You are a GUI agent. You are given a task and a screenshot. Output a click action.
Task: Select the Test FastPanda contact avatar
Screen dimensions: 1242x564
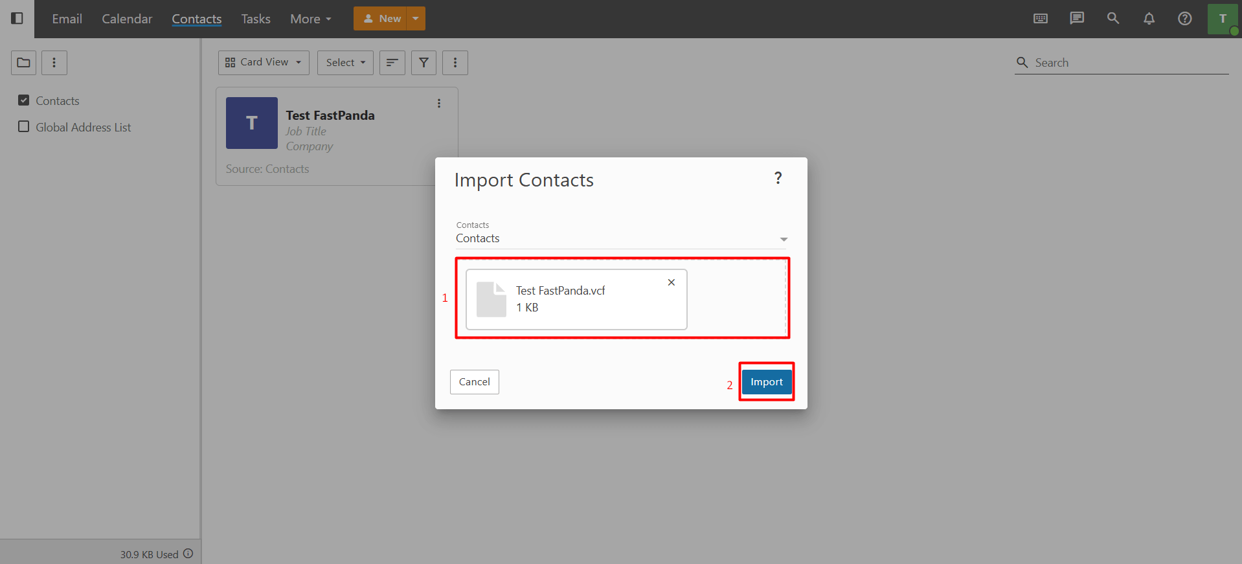coord(252,123)
